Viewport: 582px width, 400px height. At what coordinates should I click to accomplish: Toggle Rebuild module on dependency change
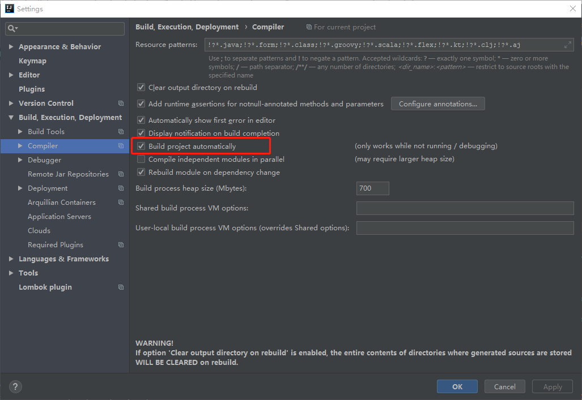[x=141, y=172]
